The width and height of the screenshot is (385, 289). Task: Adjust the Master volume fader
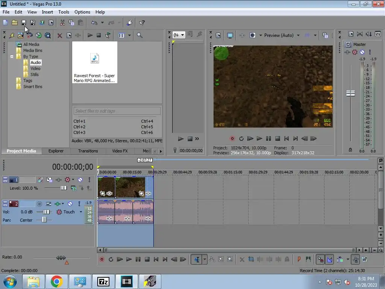(350, 93)
